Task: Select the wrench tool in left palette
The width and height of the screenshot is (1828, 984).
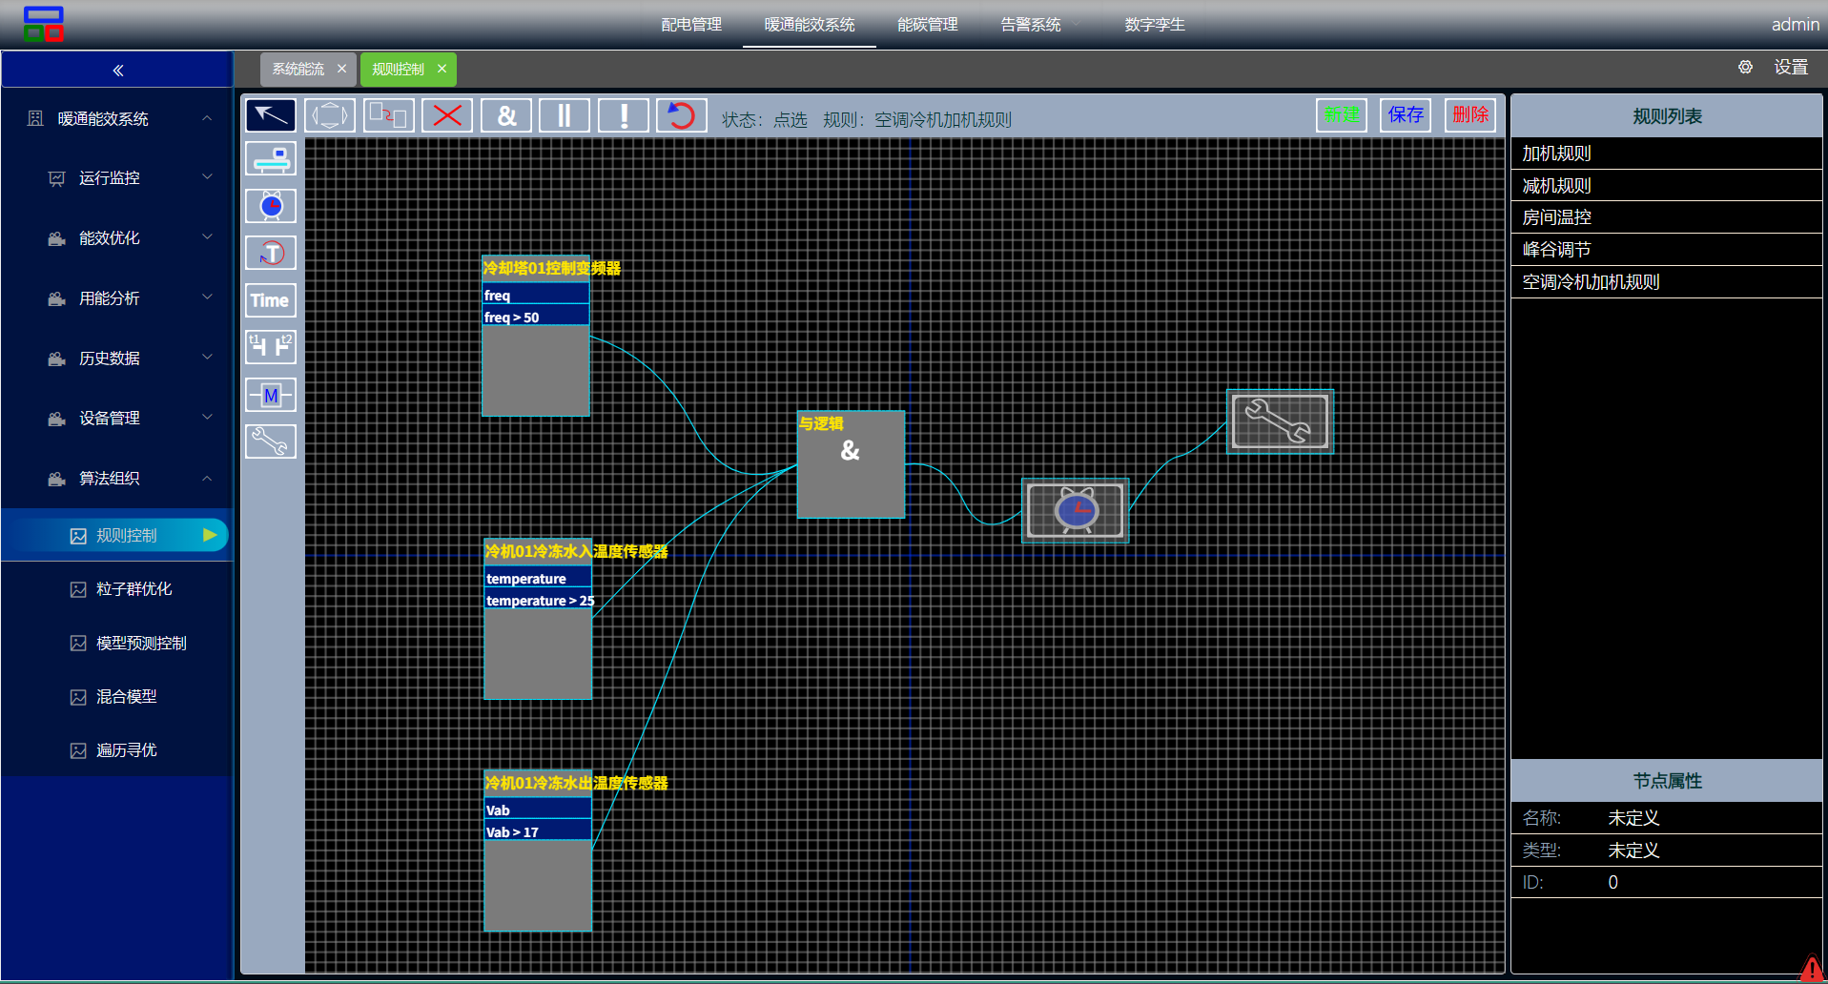Action: 271,441
